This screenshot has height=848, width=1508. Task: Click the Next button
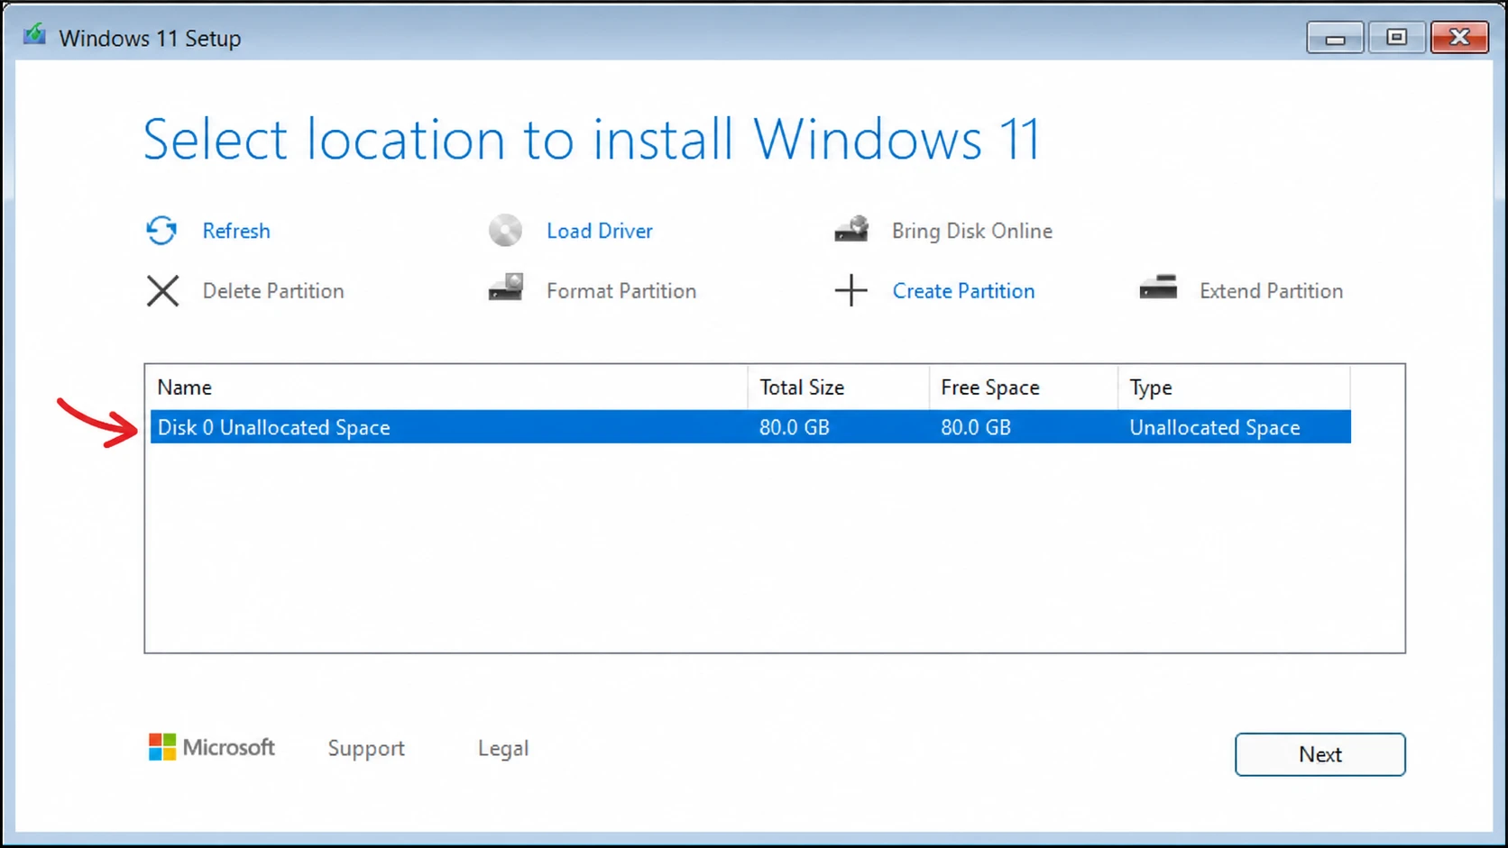pos(1319,754)
